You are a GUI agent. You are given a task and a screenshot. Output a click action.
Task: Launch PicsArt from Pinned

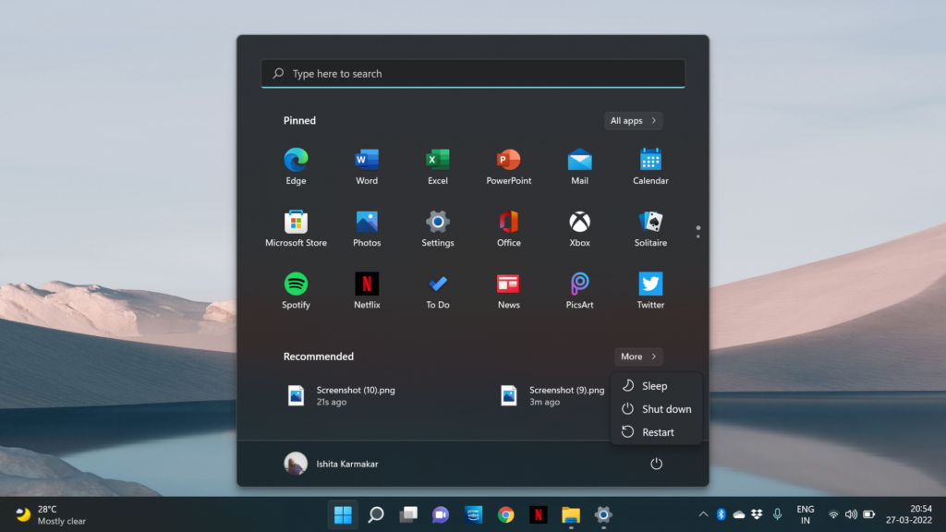[579, 291]
